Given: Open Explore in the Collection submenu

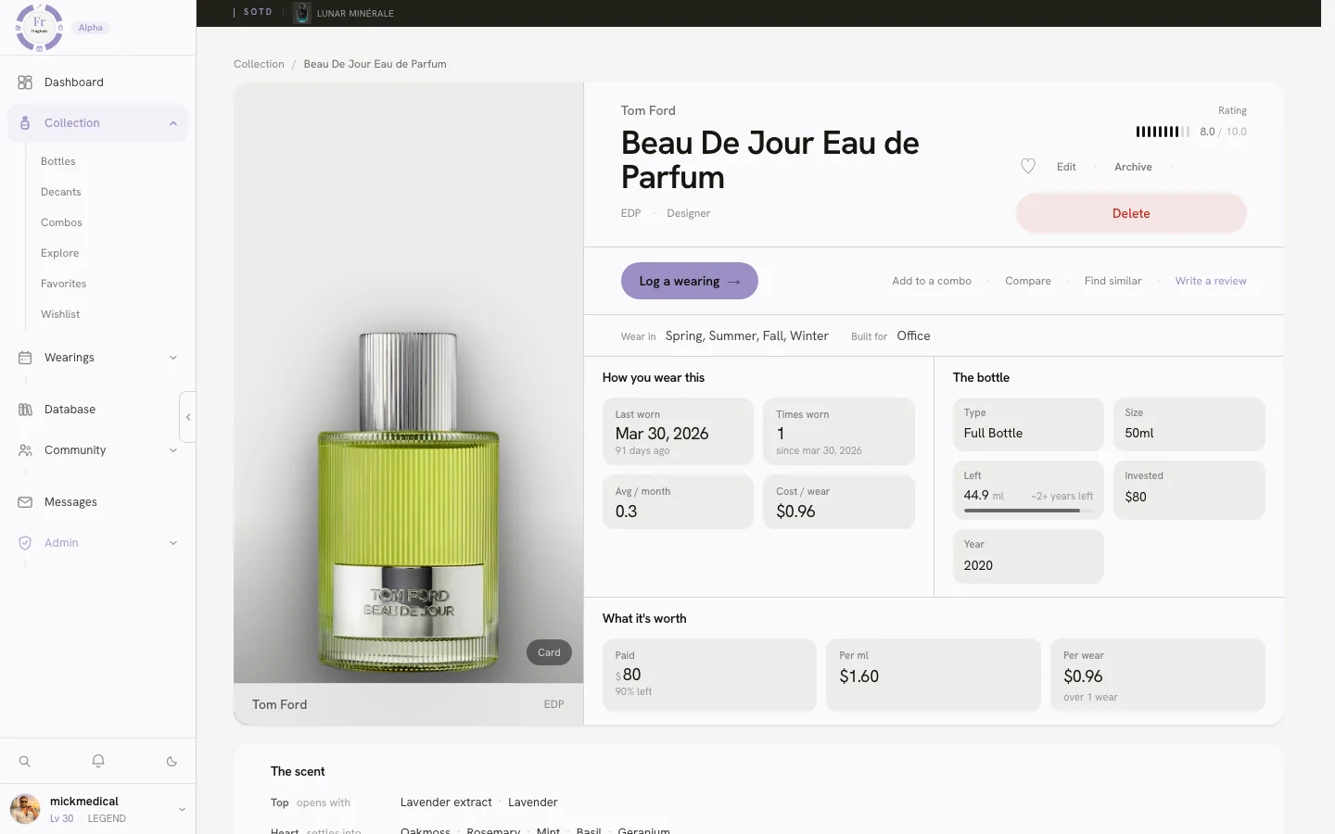Looking at the screenshot, I should pyautogui.click(x=60, y=253).
